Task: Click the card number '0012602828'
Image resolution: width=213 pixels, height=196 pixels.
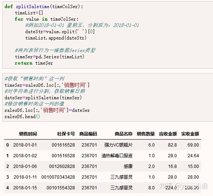Action: [x=62, y=166]
